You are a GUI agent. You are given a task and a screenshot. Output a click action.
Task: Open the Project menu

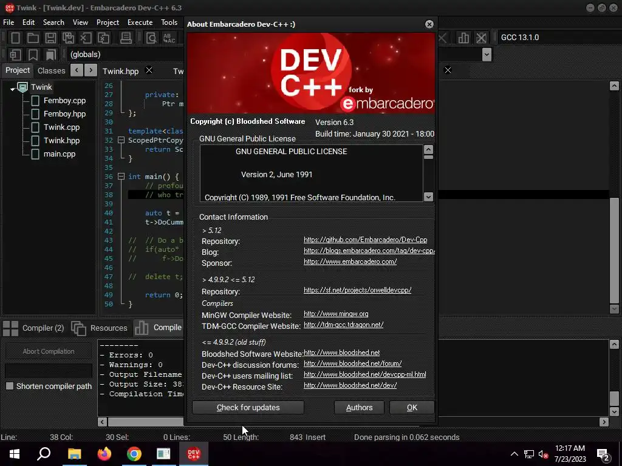(108, 22)
